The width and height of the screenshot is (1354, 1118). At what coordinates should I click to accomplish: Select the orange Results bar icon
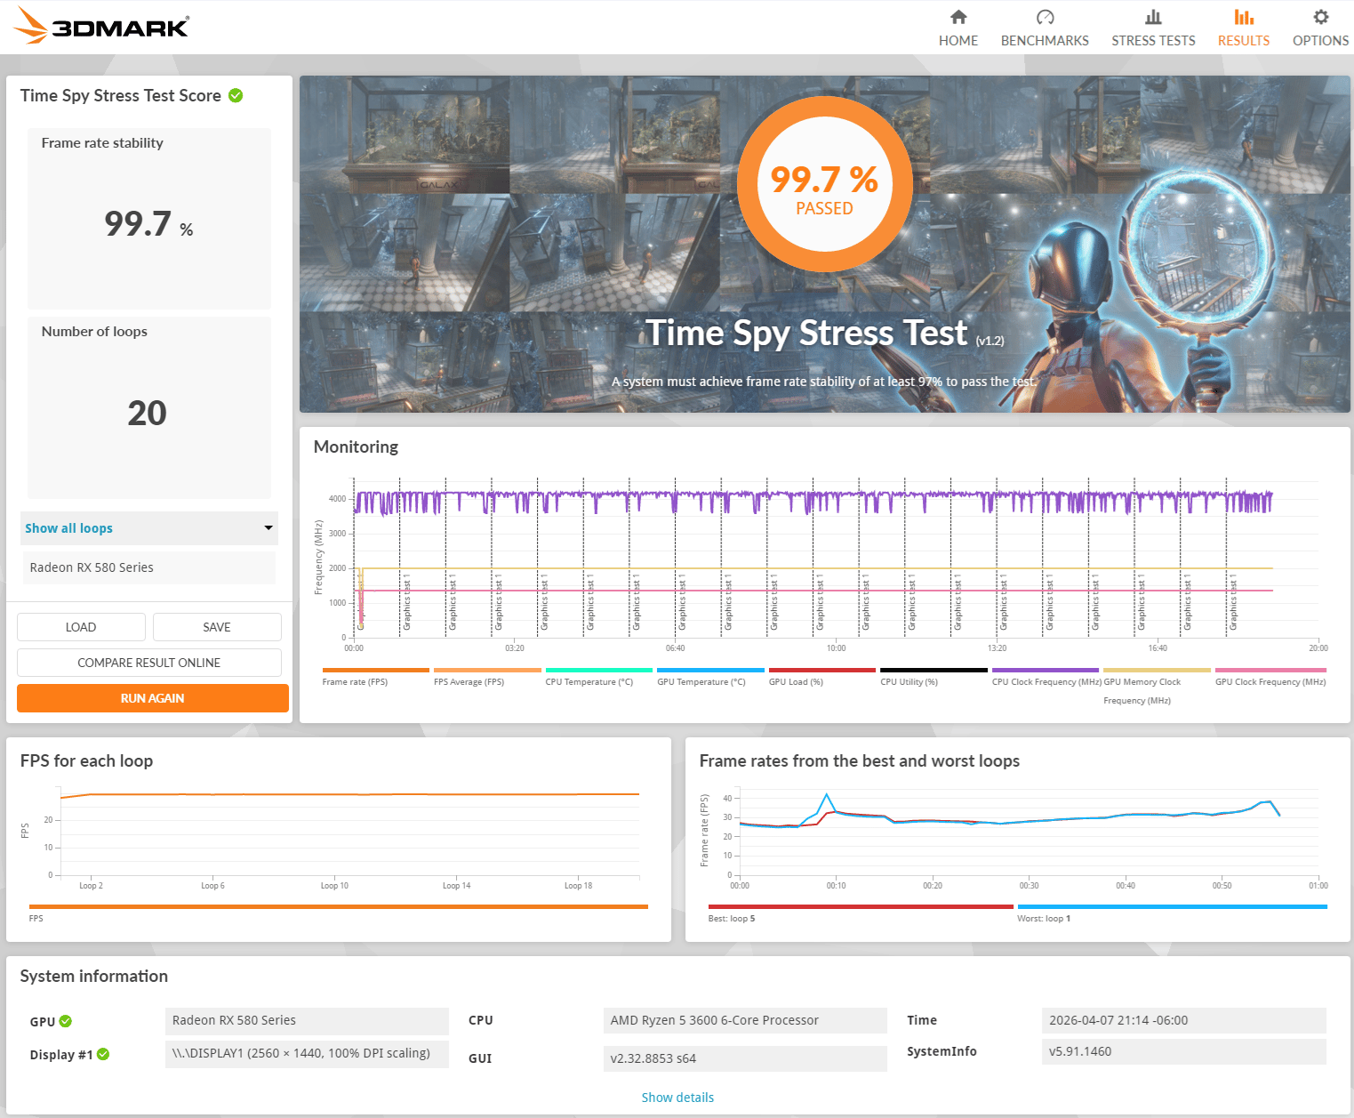pos(1244,17)
